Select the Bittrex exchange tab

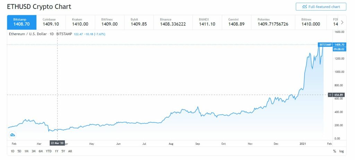pos(311,22)
